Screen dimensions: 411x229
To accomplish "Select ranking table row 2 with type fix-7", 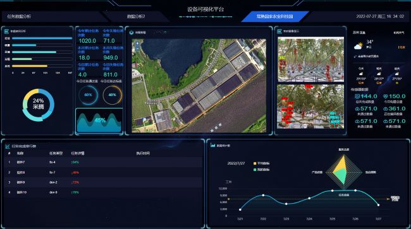I will [x=104, y=172].
